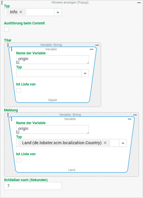Click expand icon under Titel origin field
The image size is (143, 198).
pos(18,63)
